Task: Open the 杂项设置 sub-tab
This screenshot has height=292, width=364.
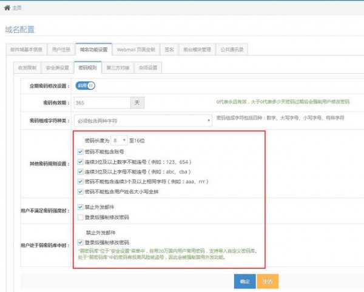Action: click(148, 68)
